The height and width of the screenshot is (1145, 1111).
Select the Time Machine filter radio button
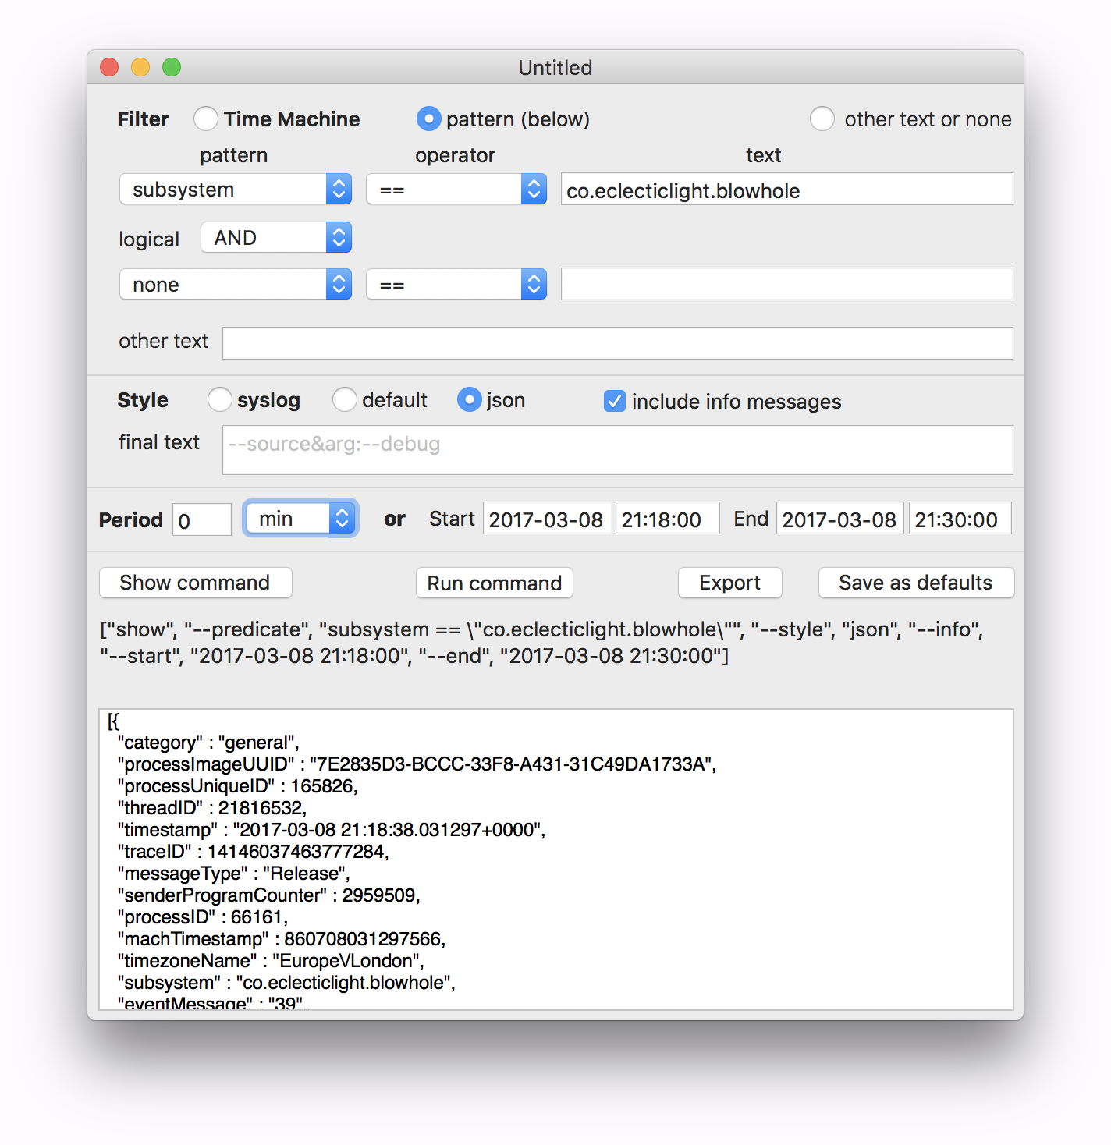pos(205,119)
